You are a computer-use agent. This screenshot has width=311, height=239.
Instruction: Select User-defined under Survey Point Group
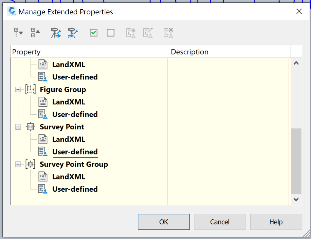[75, 189]
